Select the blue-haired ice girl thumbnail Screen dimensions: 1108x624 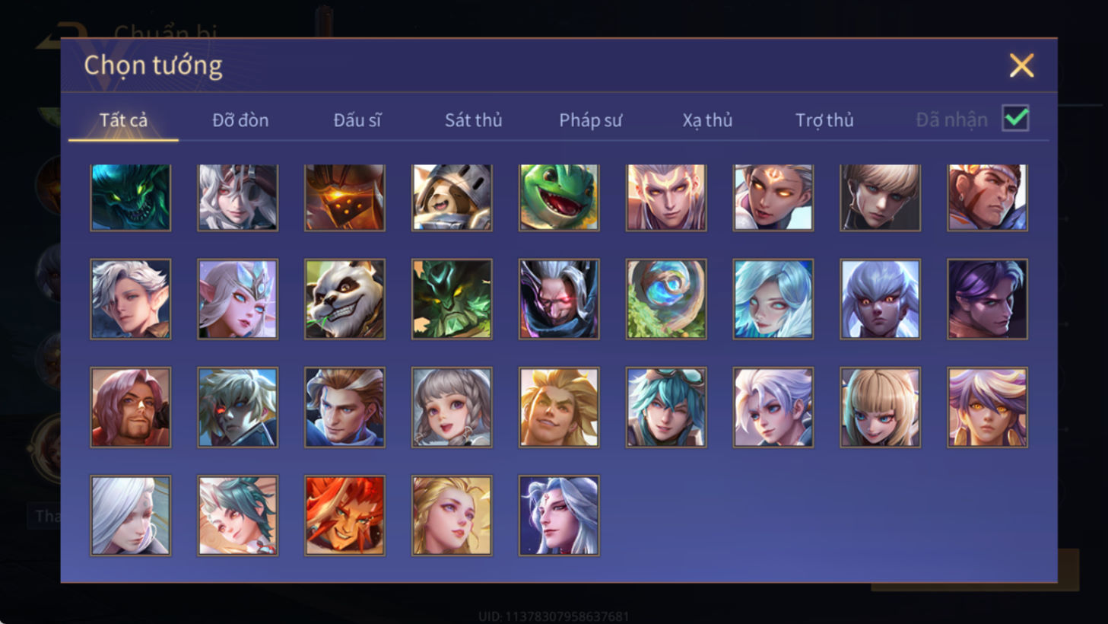pos(773,299)
